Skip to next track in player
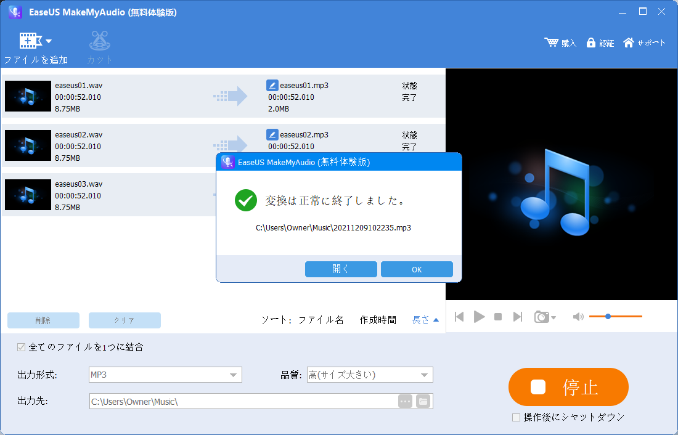Screen dimensions: 678x435 tap(518, 317)
